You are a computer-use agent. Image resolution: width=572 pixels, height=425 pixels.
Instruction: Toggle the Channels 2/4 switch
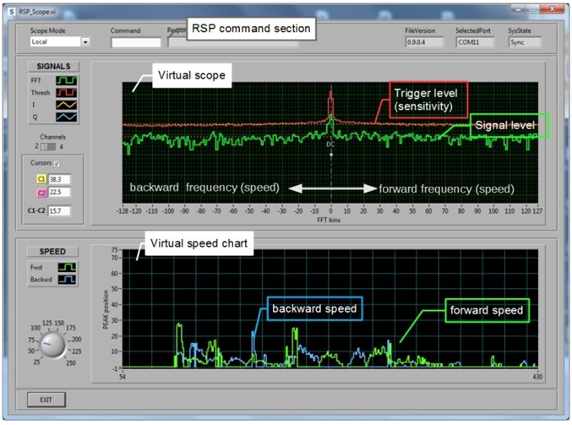coord(48,147)
